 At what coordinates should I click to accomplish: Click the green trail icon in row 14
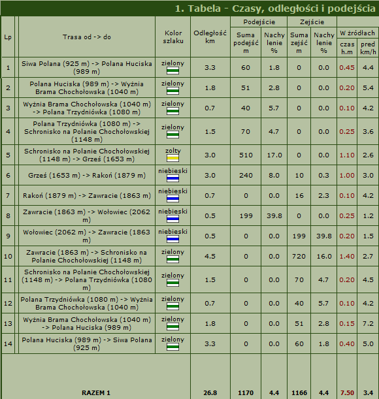[173, 347]
